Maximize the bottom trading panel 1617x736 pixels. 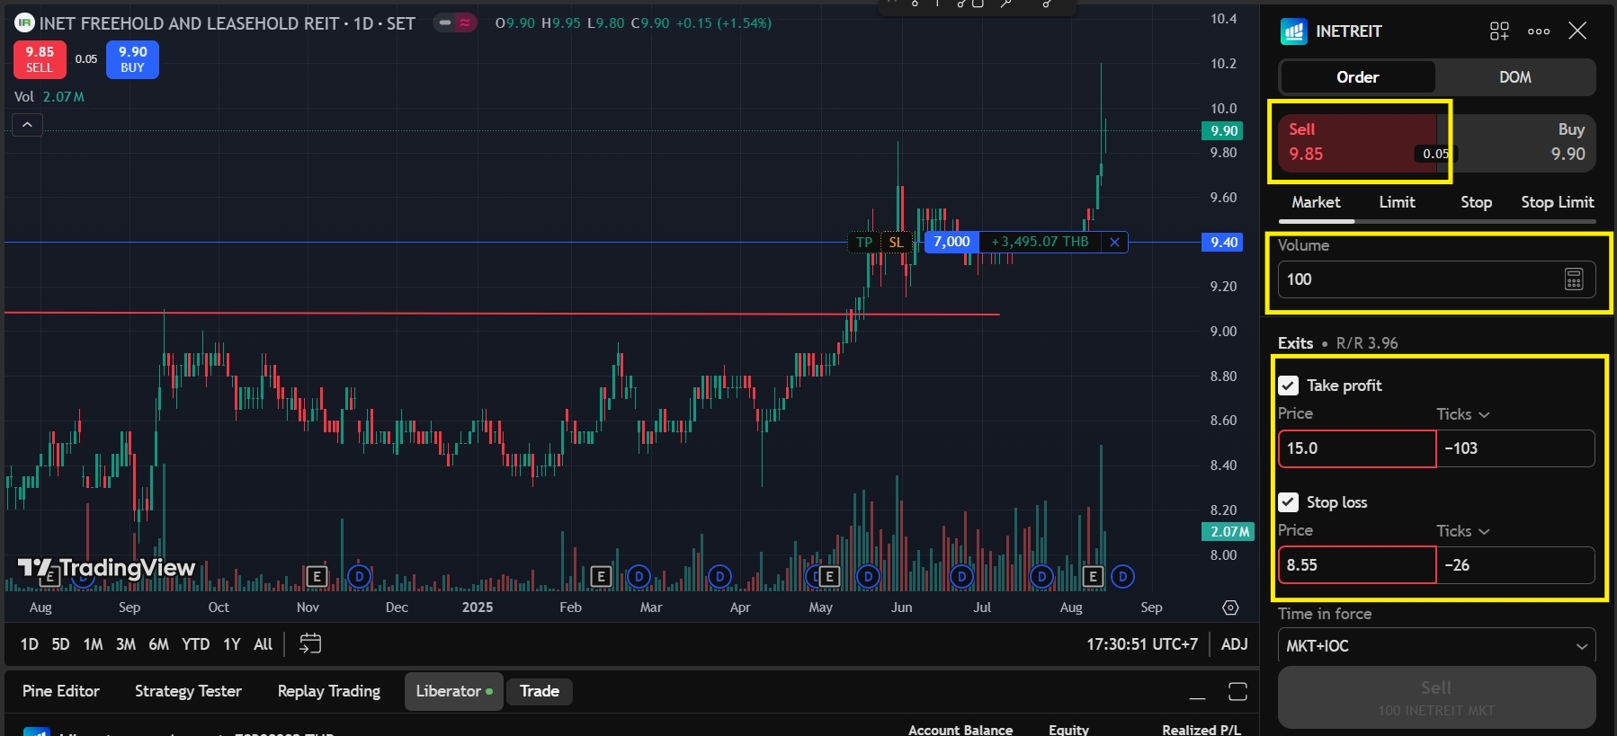[x=1237, y=691]
